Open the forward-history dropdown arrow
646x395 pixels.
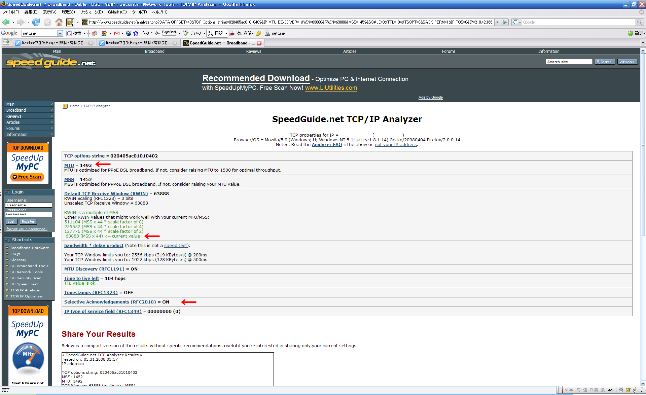tap(28, 23)
